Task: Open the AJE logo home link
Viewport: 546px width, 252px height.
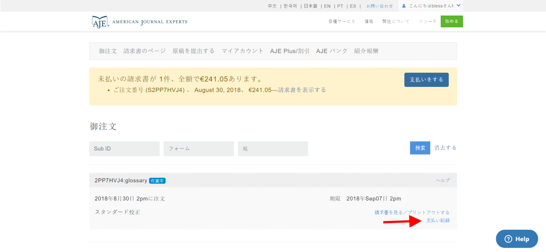Action: (x=139, y=22)
